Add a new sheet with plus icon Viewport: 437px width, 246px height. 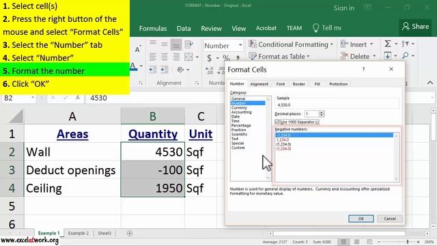[x=130, y=234]
